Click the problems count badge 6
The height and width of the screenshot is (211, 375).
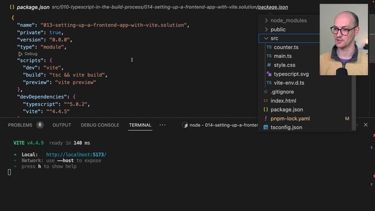(x=40, y=125)
